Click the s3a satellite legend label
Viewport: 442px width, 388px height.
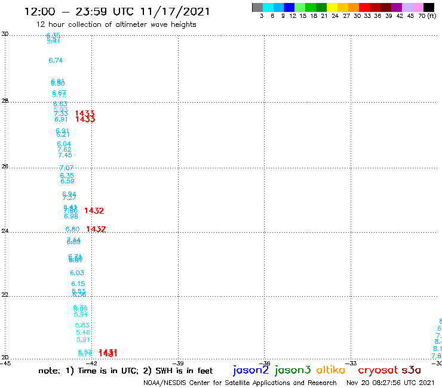coord(412,370)
